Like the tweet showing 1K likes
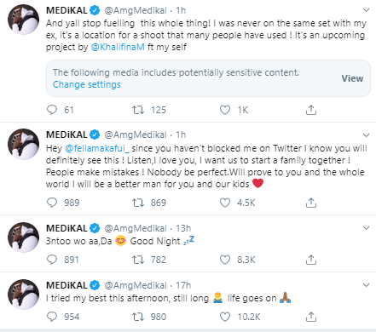Screen dimensions: 376x332 (x=225, y=110)
